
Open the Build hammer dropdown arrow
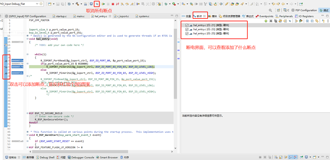tap(81, 4)
